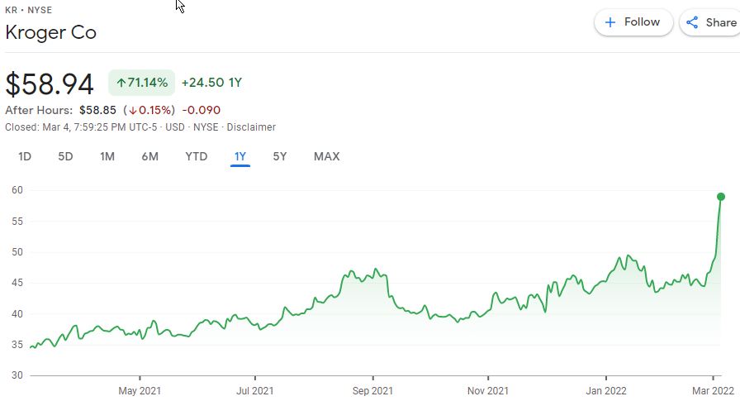Click the Closed: Mar 4 timestamp text
740x401 pixels.
pyautogui.click(x=81, y=127)
